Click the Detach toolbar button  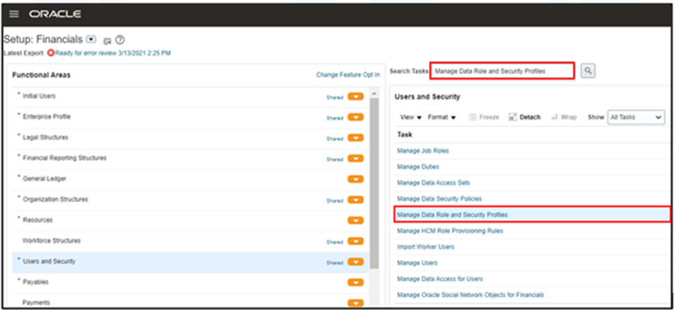(524, 117)
